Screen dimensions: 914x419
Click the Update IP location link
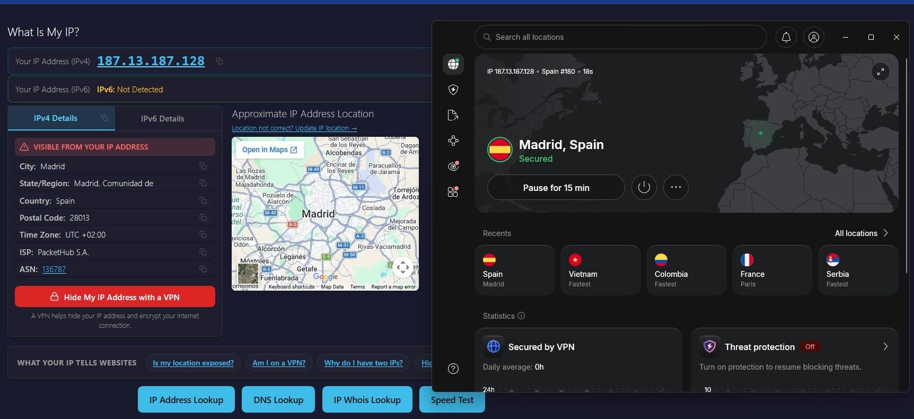[x=294, y=128]
